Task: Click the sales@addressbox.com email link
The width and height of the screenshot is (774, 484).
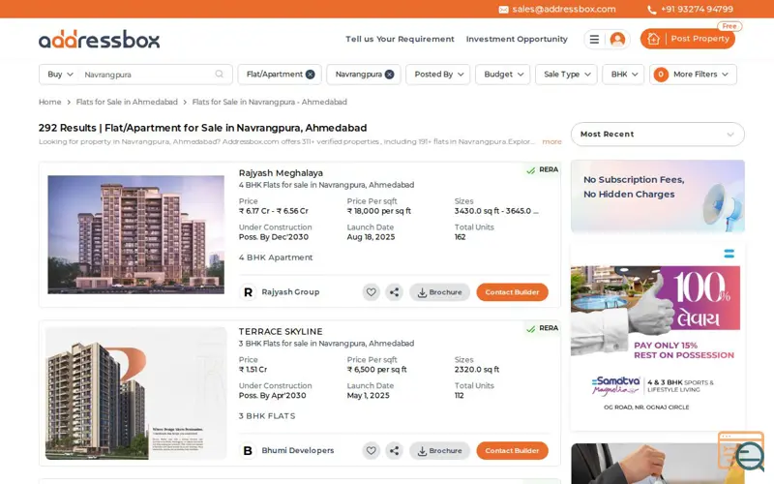Action: click(x=564, y=9)
